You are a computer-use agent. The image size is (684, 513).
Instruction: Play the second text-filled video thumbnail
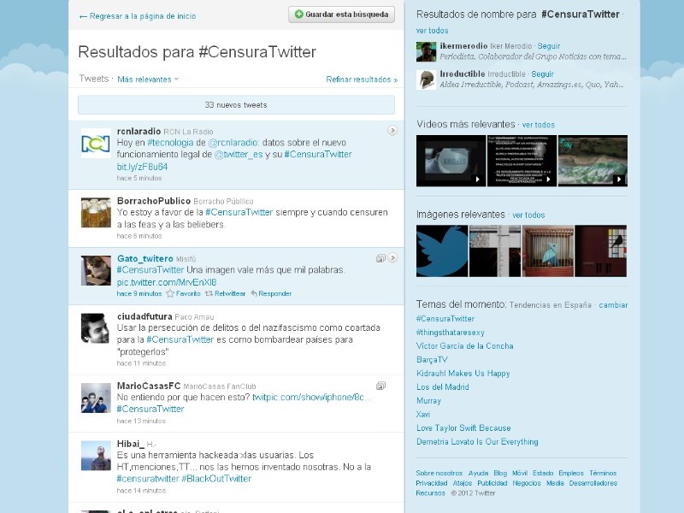click(522, 161)
